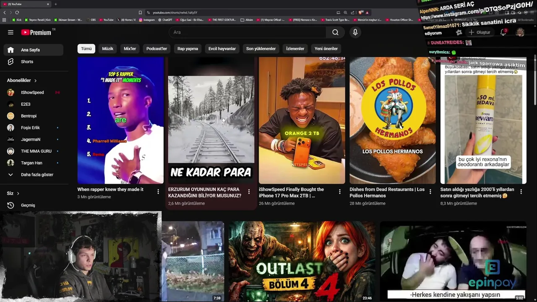The image size is (537, 302).
Task: Click the share page icon in address bar
Action: point(352,13)
